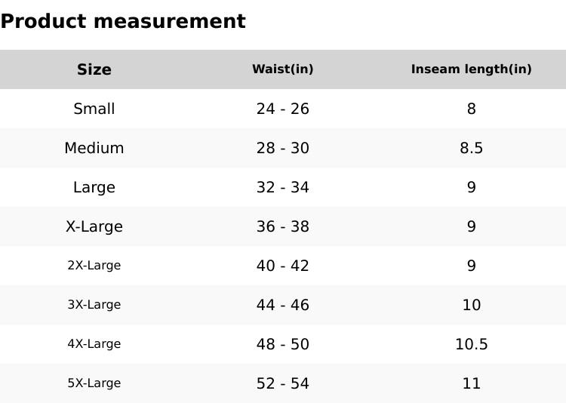The image size is (566, 403).
Task: Click the Product measurement heading
Action: pos(123,21)
